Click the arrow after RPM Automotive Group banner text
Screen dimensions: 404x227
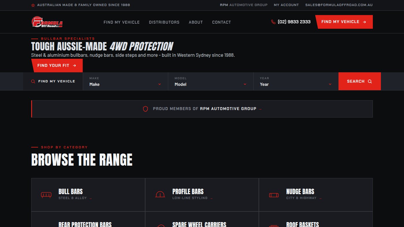pyautogui.click(x=260, y=109)
